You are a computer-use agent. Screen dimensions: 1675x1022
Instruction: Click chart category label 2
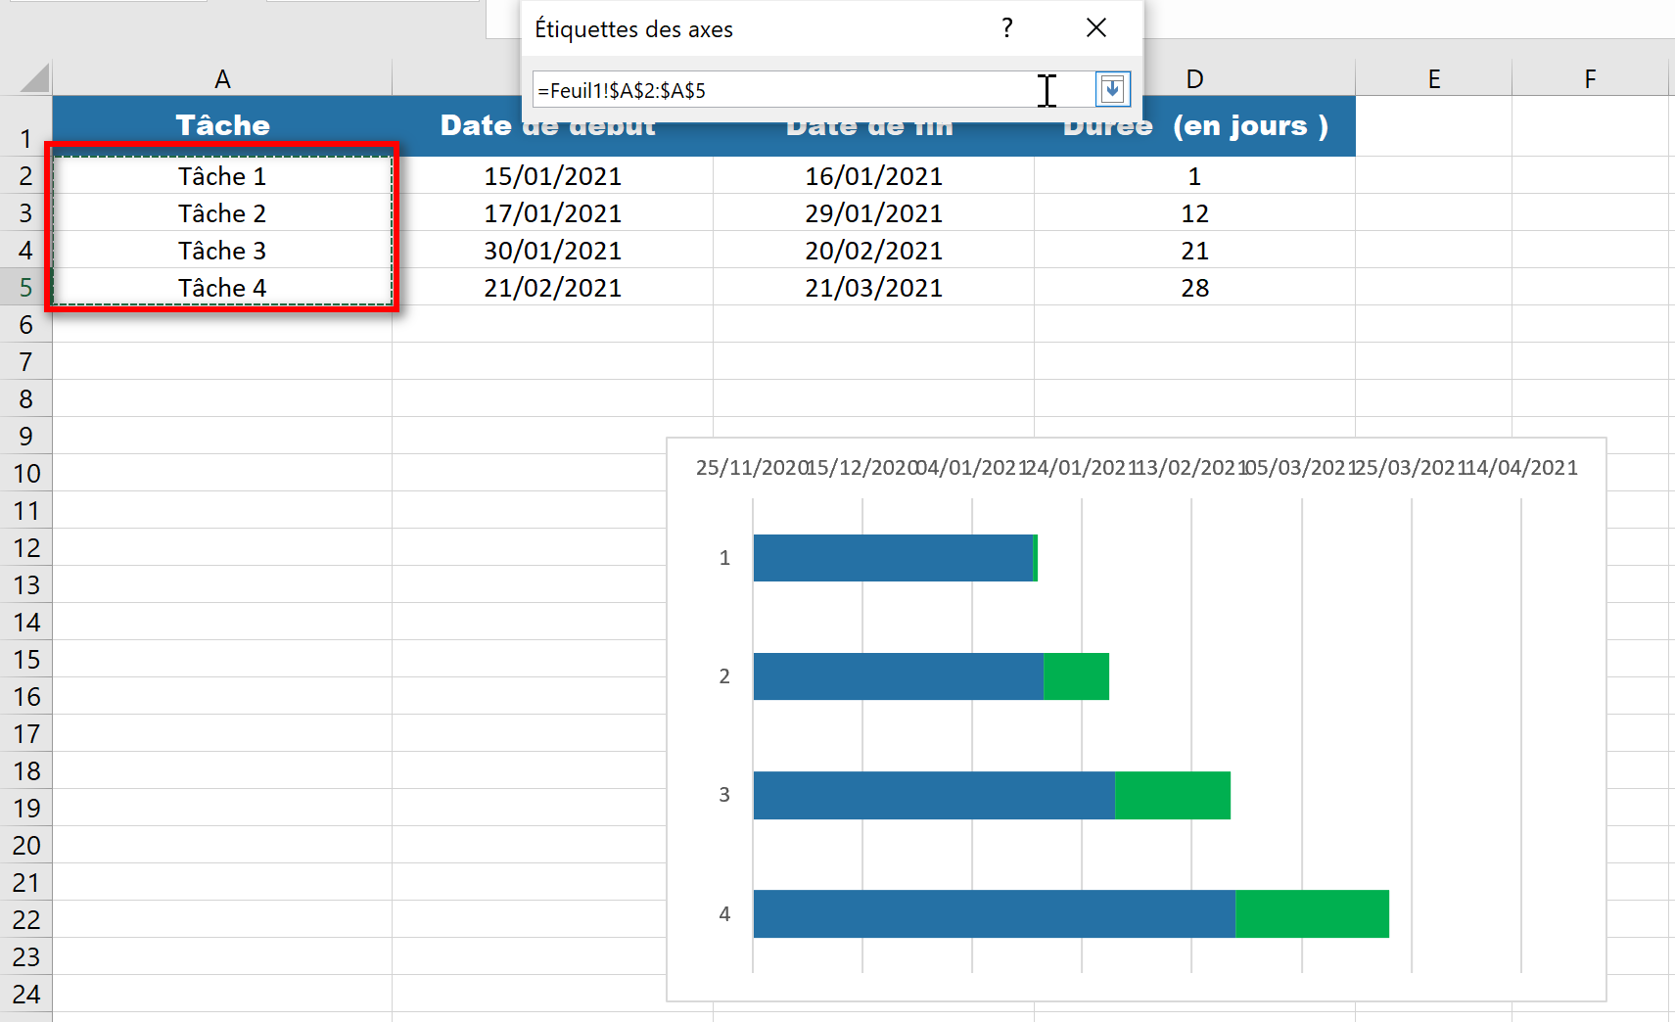pyautogui.click(x=724, y=676)
